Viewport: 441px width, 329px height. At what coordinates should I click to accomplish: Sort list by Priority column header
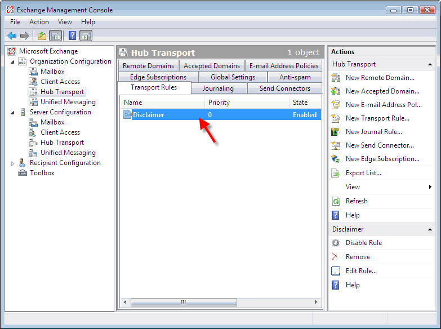click(x=247, y=103)
